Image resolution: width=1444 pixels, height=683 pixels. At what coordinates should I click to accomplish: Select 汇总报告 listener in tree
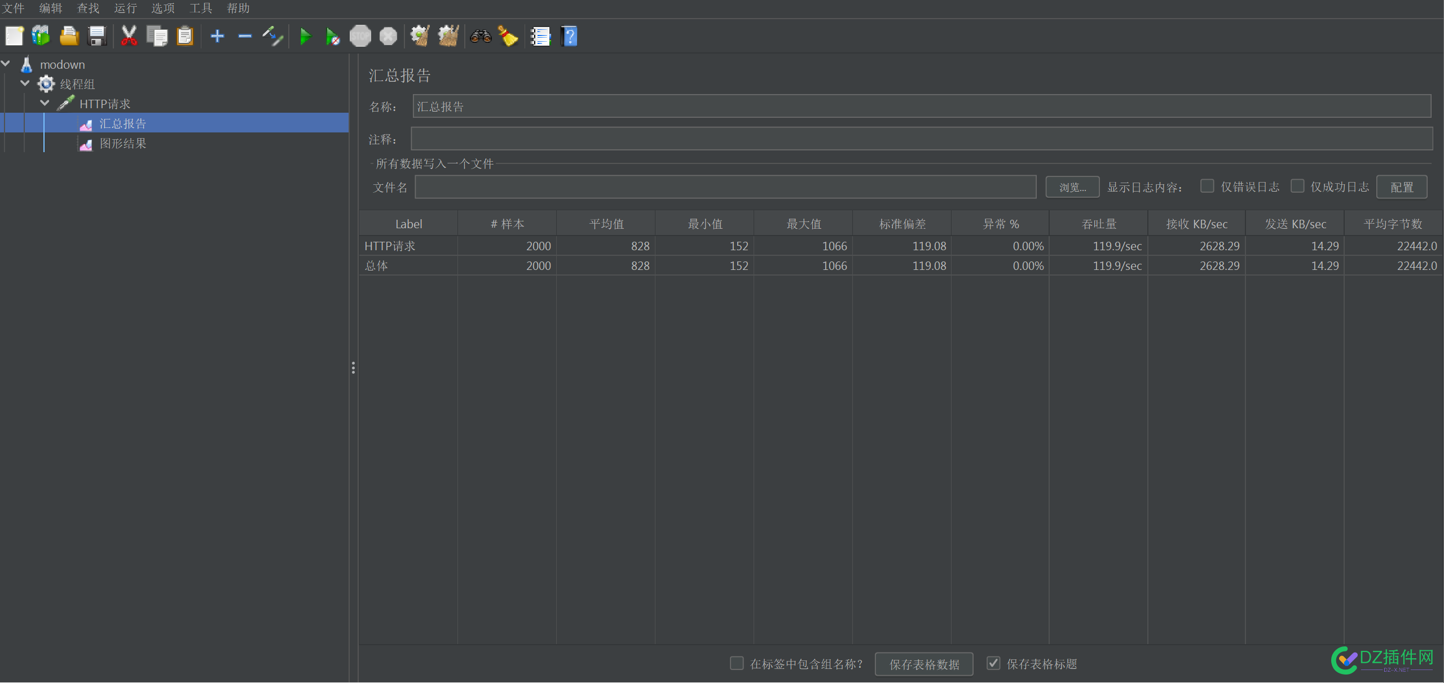pos(122,124)
